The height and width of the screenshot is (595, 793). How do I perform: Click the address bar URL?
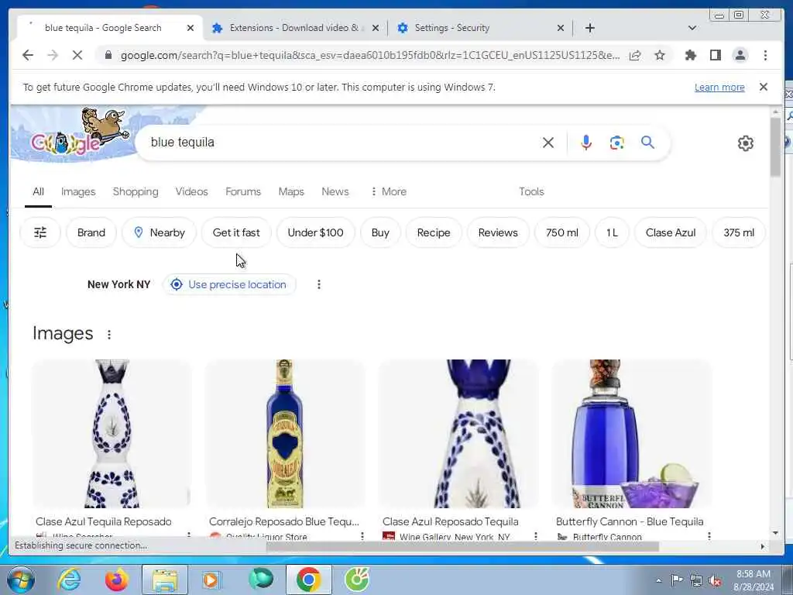[x=369, y=55]
